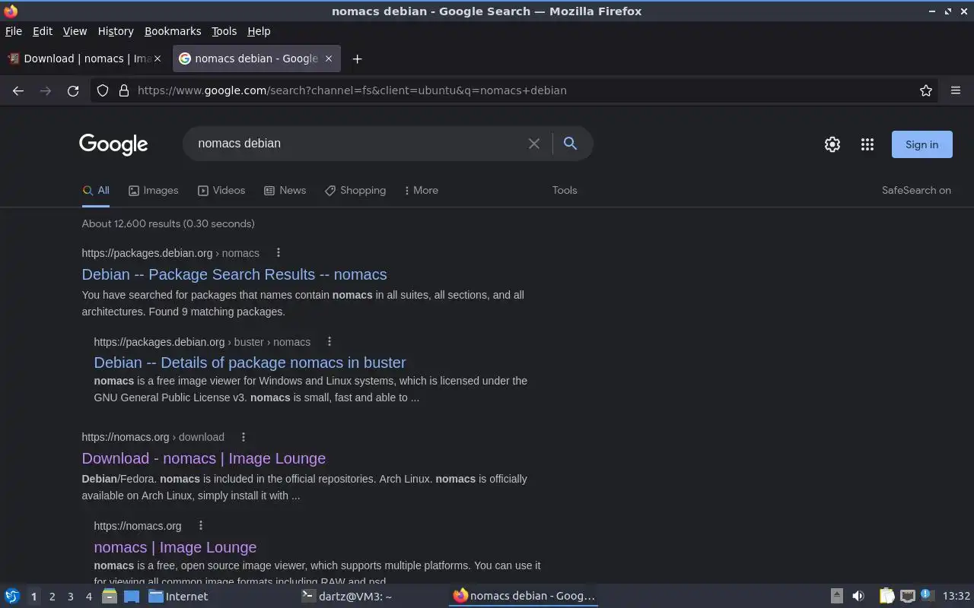This screenshot has width=974, height=608.
Task: Open options for nomacs.org homepage result
Action: (201, 525)
